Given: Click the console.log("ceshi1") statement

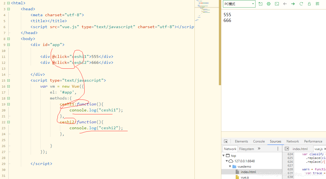Looking at the screenshot, I should tap(96, 110).
